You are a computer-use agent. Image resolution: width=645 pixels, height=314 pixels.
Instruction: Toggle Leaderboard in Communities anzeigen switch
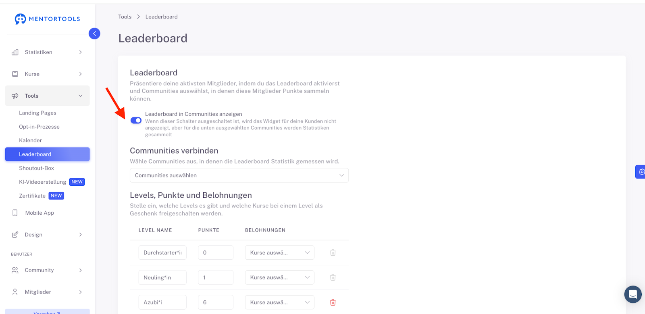(x=136, y=121)
